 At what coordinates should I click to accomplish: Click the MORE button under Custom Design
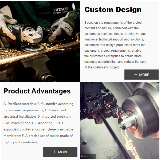[x=142, y=75]
